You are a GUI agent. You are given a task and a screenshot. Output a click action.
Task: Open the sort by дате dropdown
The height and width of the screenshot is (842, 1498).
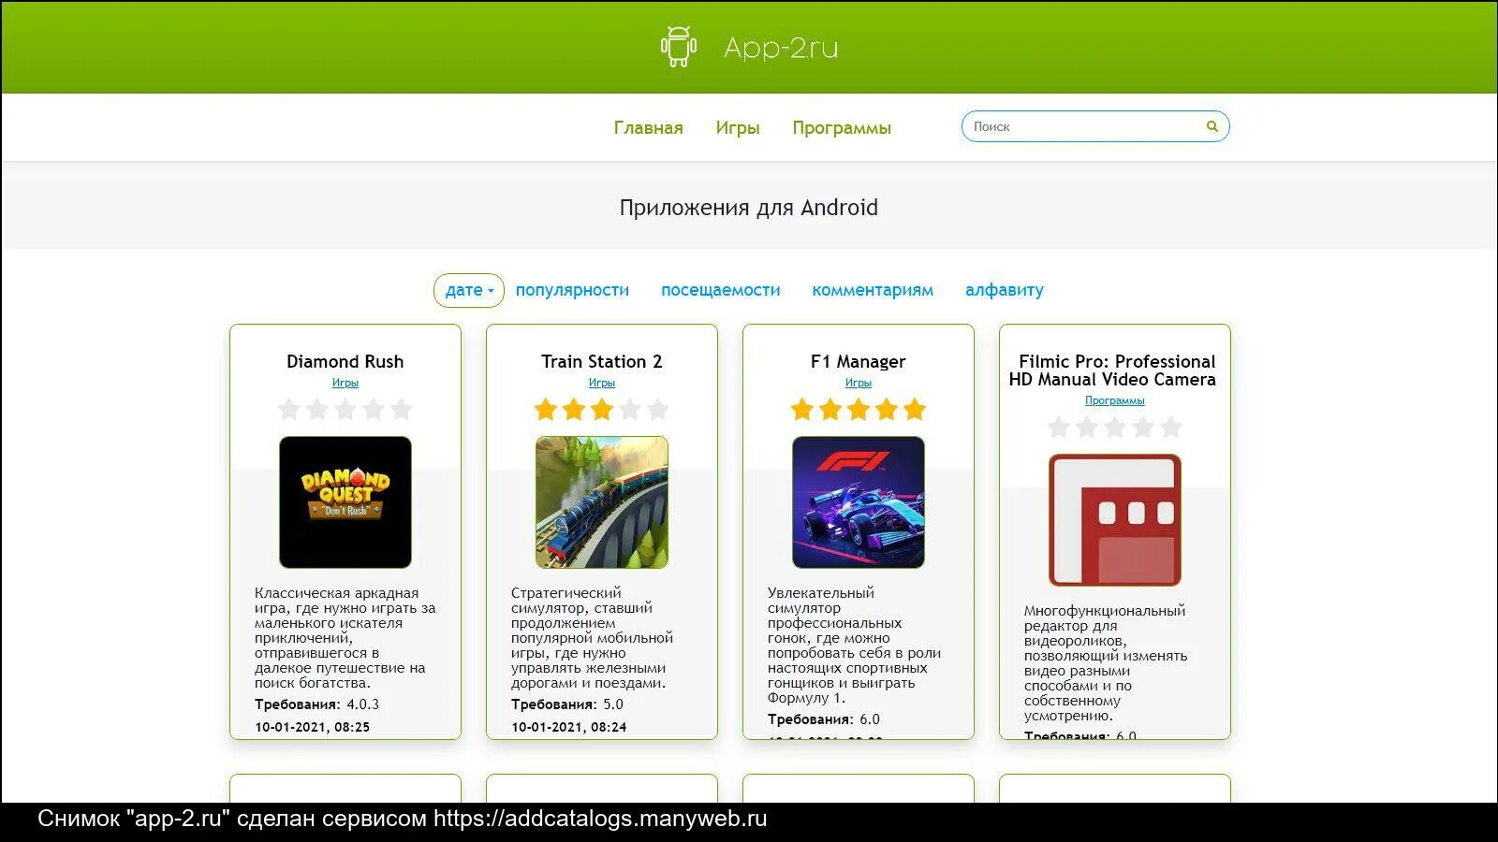coord(469,290)
